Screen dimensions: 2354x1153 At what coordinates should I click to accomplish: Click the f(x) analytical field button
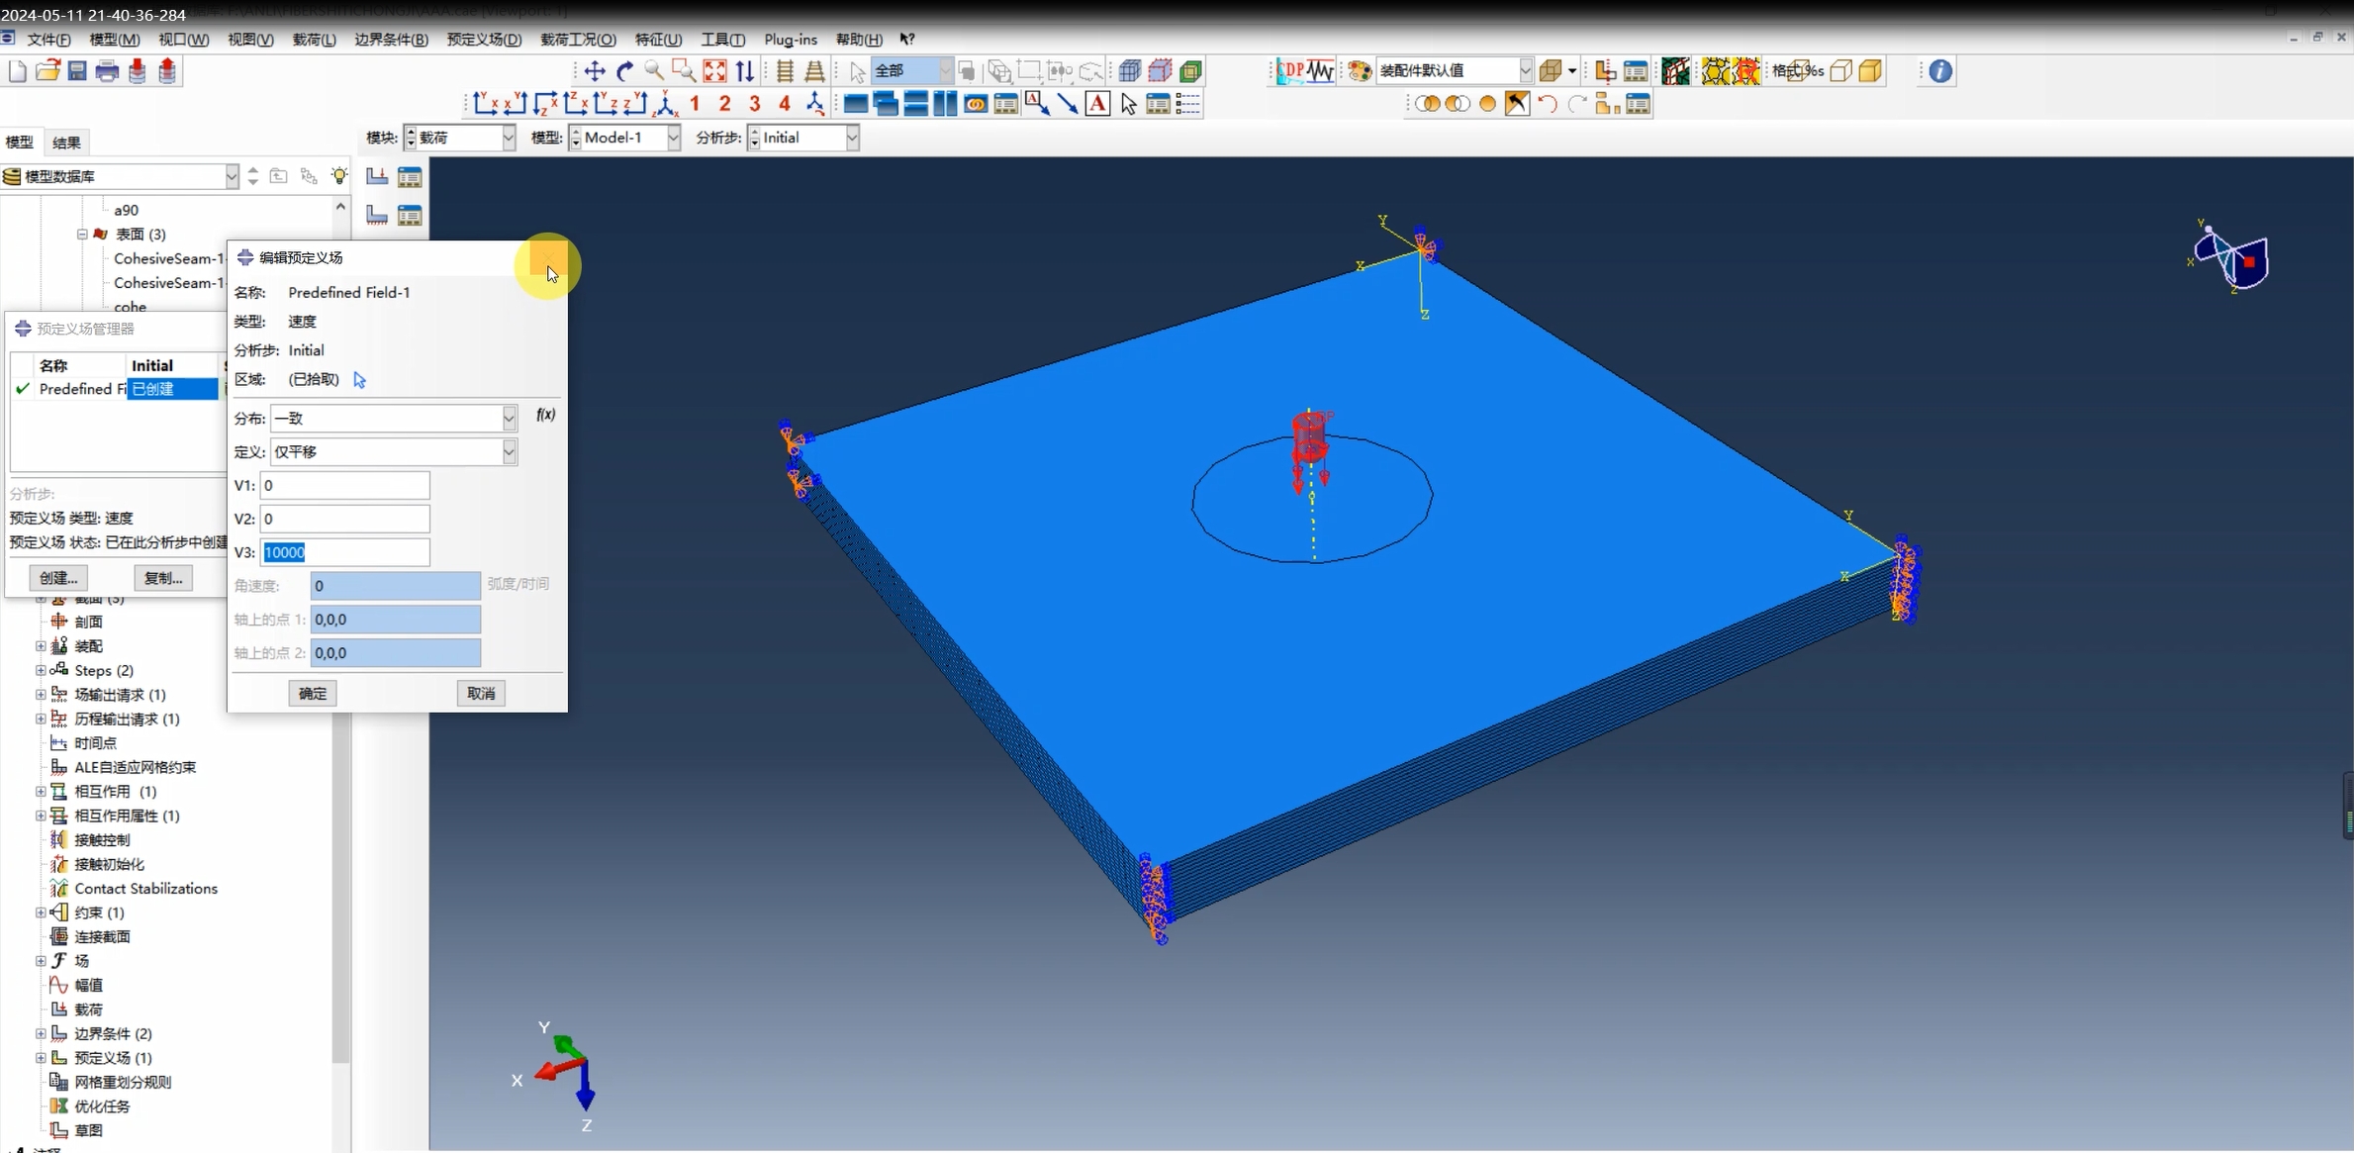[x=545, y=415]
